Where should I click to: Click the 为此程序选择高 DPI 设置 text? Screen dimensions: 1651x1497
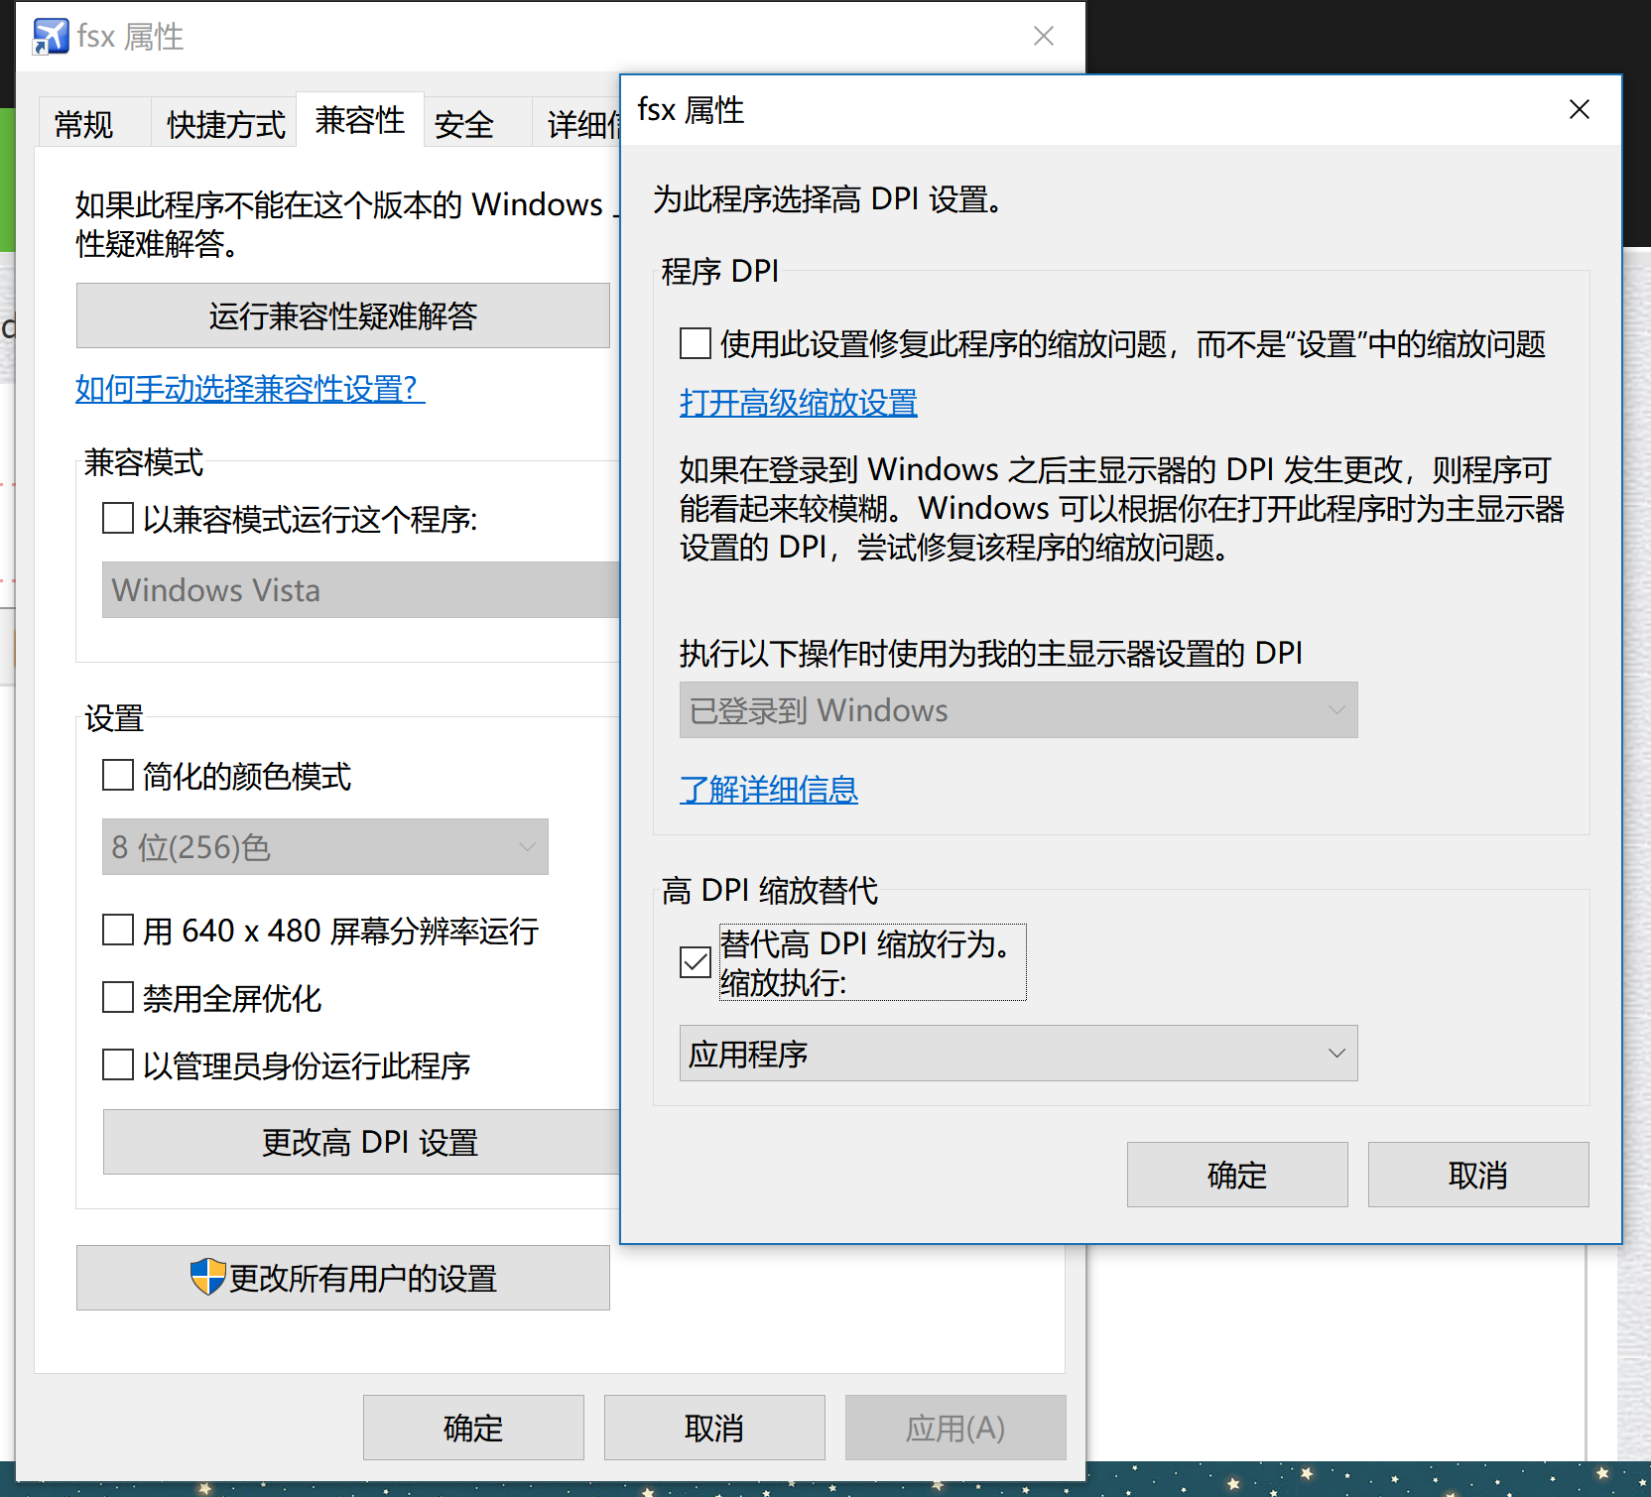pos(827,199)
